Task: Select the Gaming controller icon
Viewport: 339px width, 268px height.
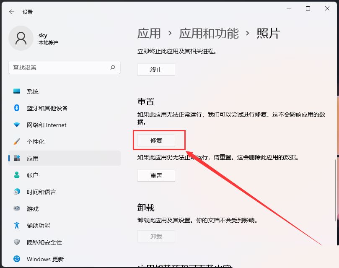Action: 17,208
